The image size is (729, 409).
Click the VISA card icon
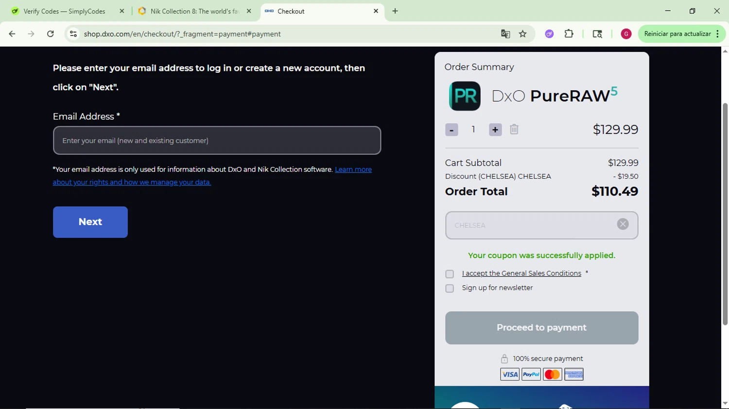[x=510, y=375]
